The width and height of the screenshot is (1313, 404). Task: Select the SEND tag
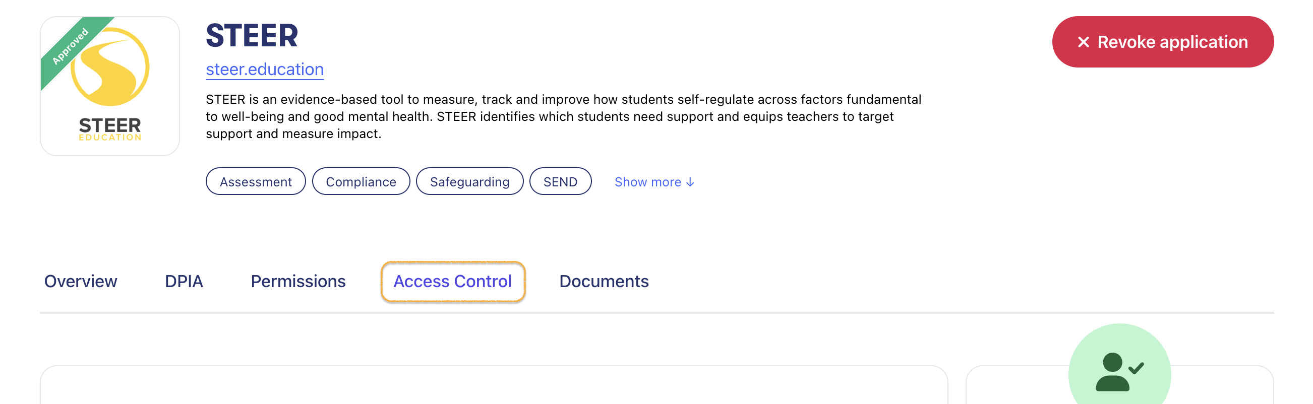[560, 181]
